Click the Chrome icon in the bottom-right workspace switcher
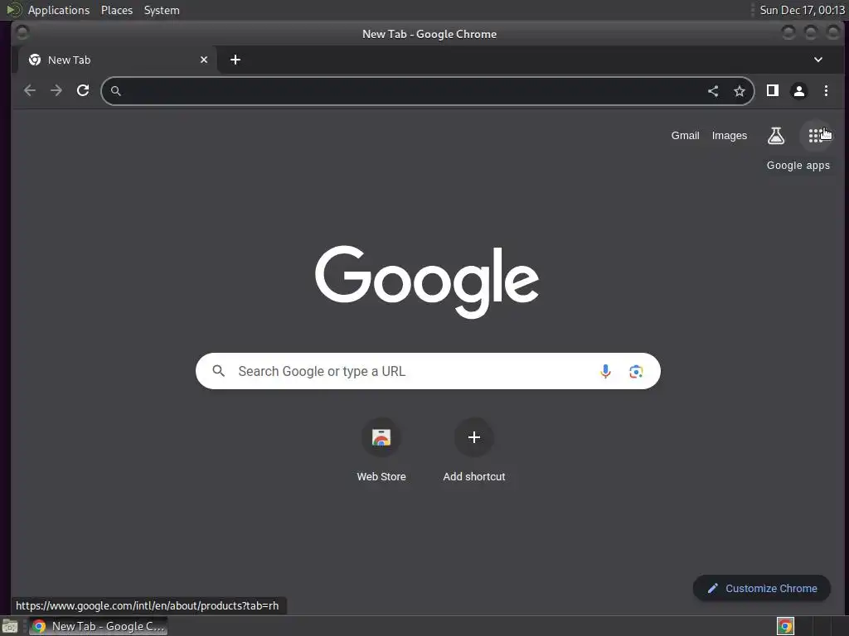This screenshot has height=636, width=849. [x=785, y=626]
